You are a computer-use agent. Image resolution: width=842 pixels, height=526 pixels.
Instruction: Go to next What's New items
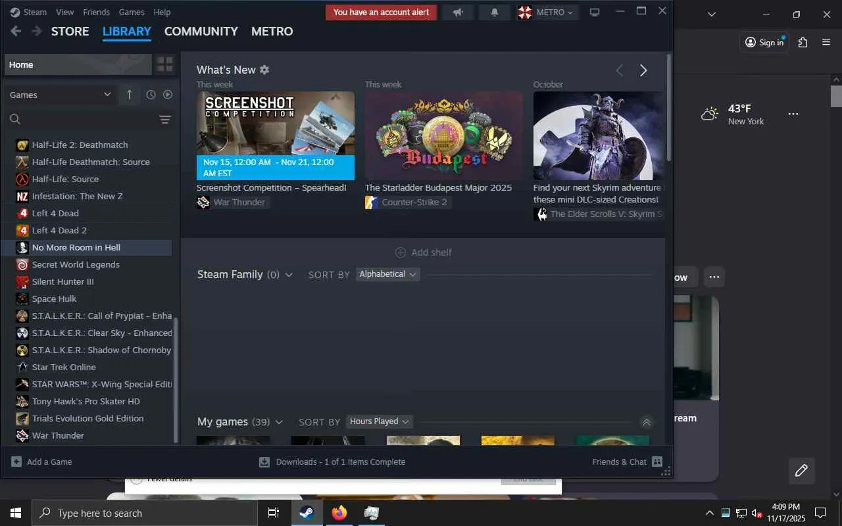point(643,70)
